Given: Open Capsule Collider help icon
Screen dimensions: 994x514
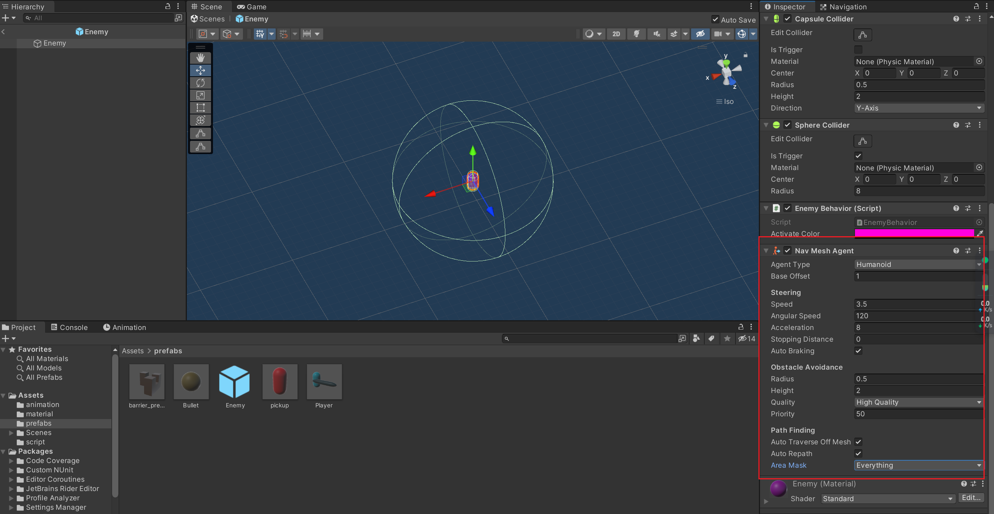Looking at the screenshot, I should [956, 19].
